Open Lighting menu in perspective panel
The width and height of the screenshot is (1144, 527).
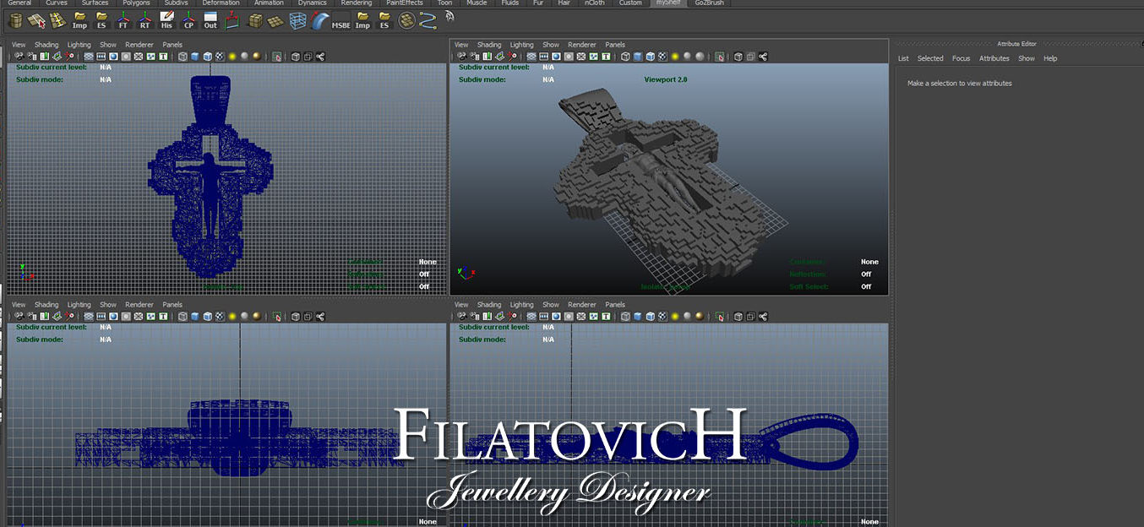pyautogui.click(x=522, y=45)
